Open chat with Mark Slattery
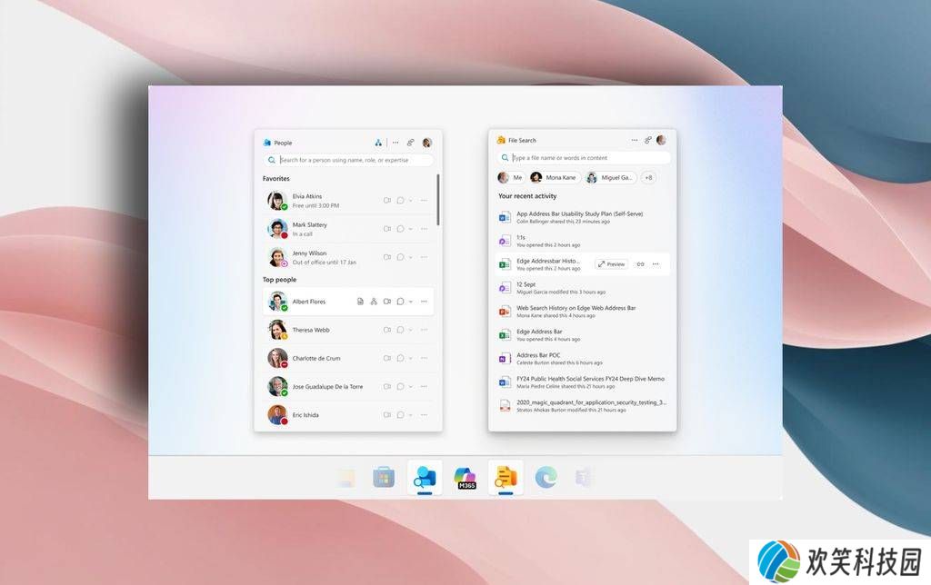Viewport: 931px width, 585px height. click(x=400, y=229)
